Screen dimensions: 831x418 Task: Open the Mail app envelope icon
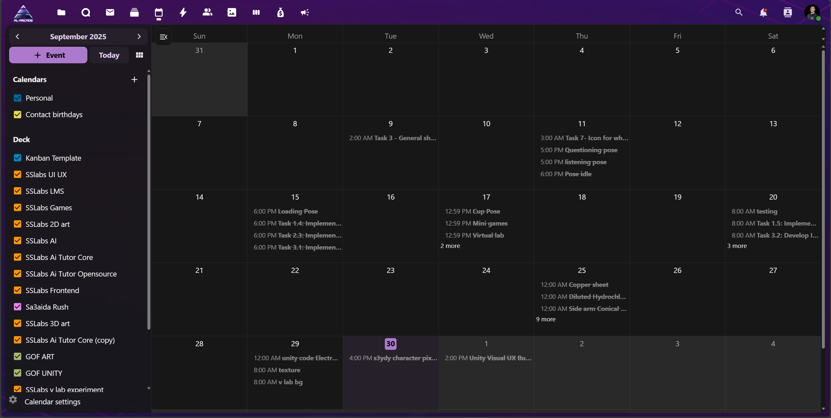(110, 12)
